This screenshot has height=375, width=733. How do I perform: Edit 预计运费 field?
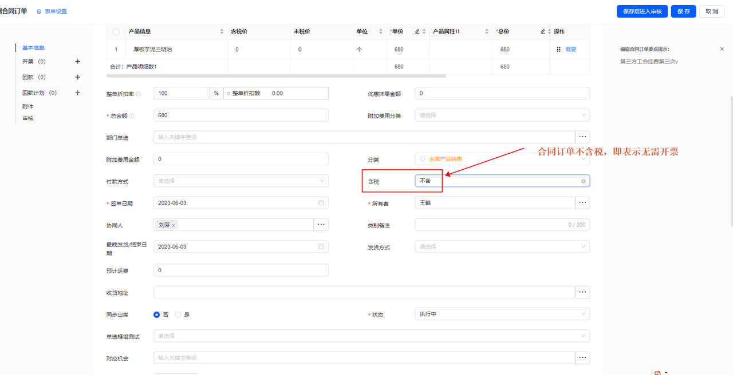pyautogui.click(x=241, y=270)
